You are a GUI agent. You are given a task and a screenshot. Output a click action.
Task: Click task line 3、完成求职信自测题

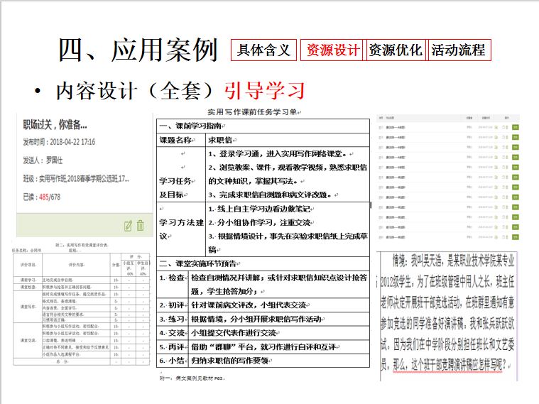coord(272,195)
